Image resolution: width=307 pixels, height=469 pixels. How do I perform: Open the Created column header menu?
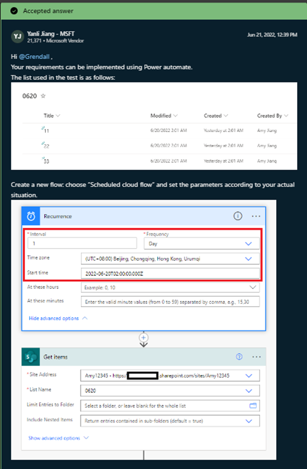216,116
